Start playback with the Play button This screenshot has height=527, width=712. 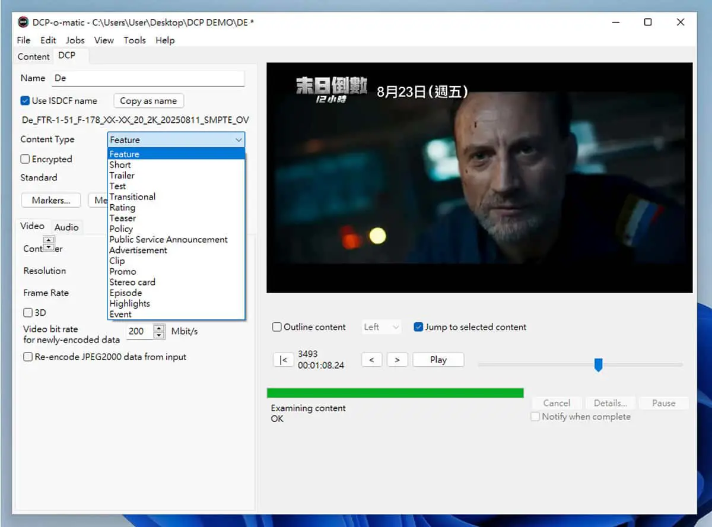point(438,360)
